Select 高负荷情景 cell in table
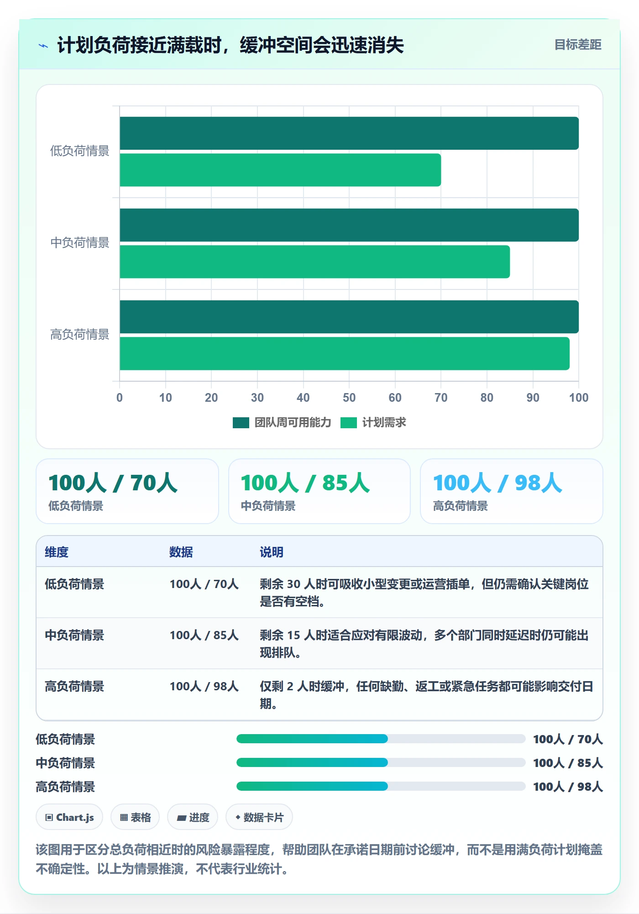Viewport: 639px width, 914px height. pos(74,686)
